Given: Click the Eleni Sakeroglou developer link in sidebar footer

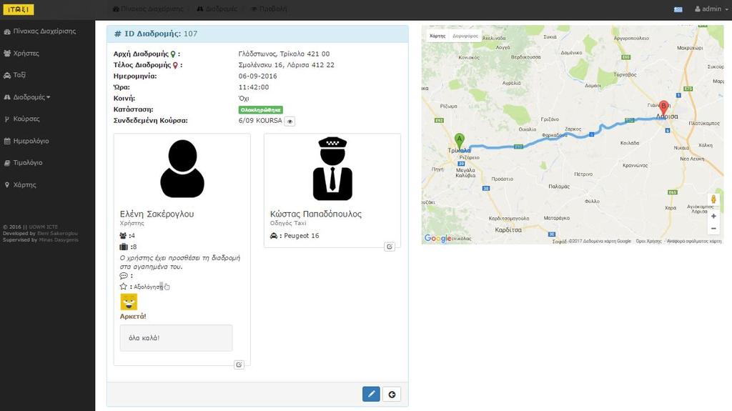Looking at the screenshot, I should coord(57,234).
